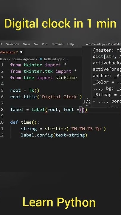Open the Run menu

coord(45,44)
